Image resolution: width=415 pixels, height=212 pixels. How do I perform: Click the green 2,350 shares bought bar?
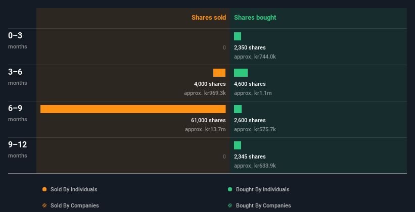[238, 36]
